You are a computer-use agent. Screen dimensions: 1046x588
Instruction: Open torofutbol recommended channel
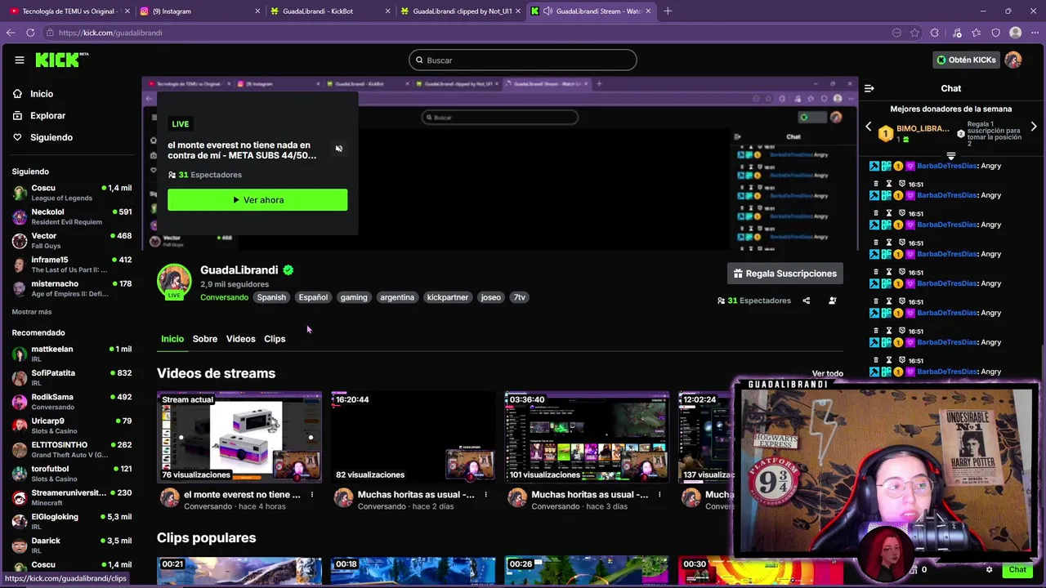[x=71, y=474]
